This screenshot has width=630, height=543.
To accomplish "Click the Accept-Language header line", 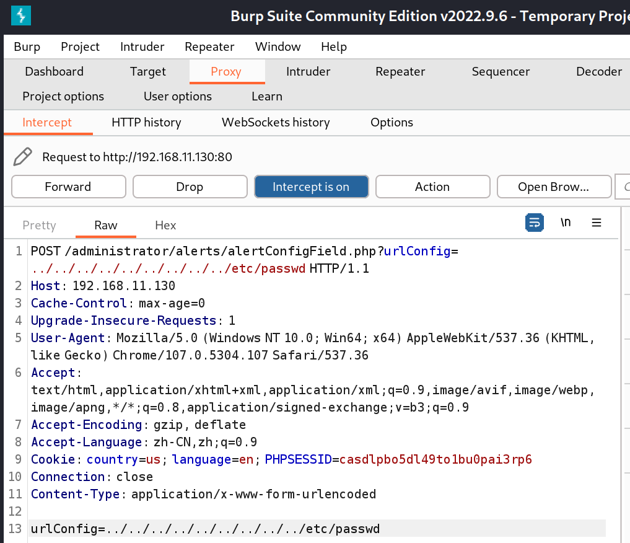I will coord(144,442).
